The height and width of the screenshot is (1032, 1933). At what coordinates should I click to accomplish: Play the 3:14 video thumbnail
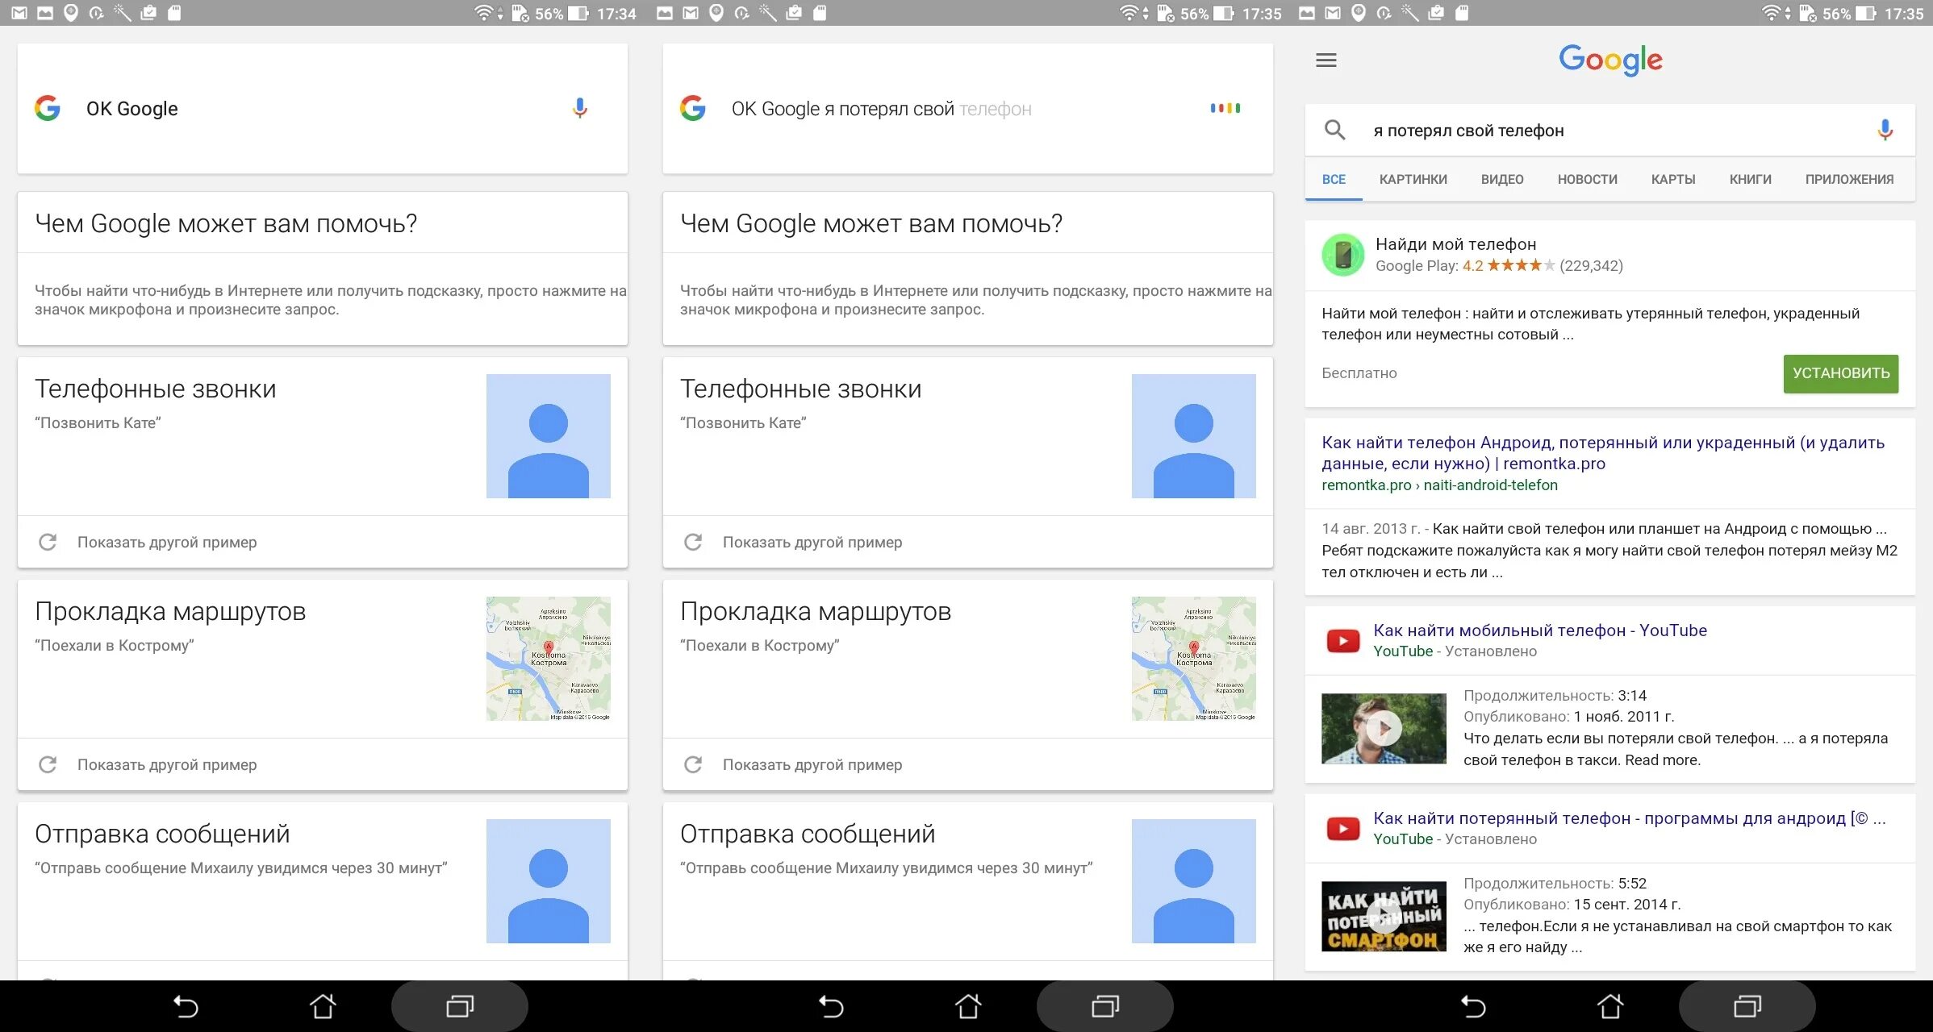[x=1384, y=728]
